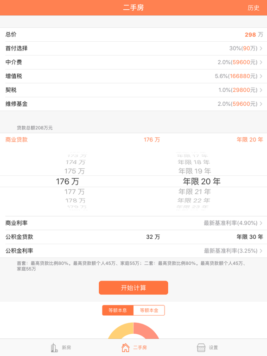Tap the 二手房 house icon

(125, 347)
